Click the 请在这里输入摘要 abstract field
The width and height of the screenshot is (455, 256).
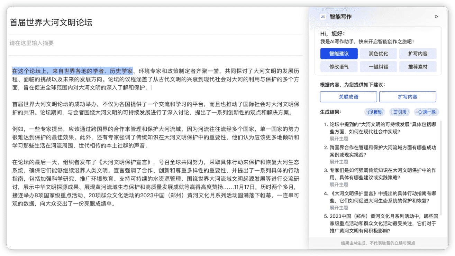156,43
